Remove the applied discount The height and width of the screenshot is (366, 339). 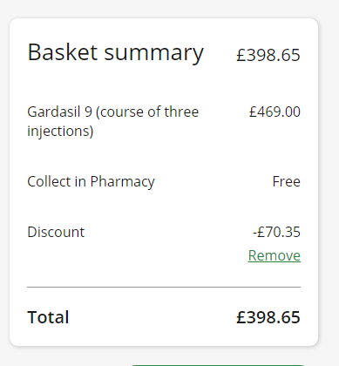tap(275, 255)
